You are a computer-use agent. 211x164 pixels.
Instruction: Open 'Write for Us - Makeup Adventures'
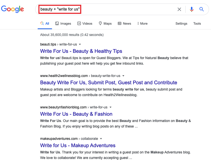click(78, 145)
